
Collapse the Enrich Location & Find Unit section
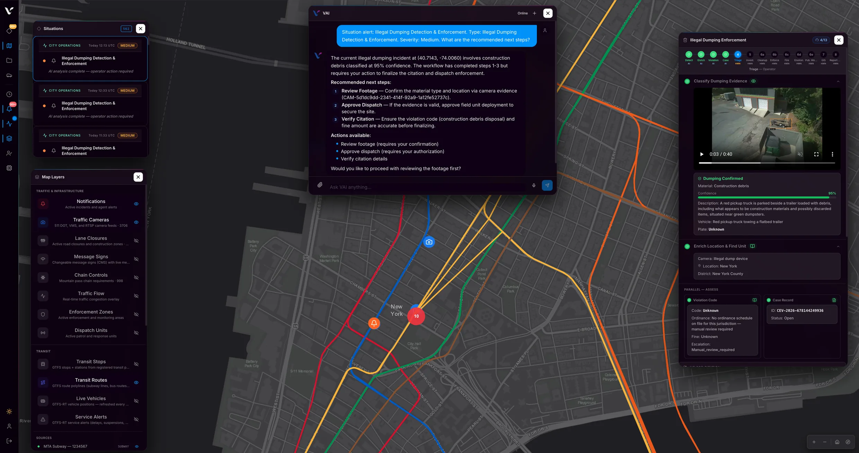coord(838,247)
